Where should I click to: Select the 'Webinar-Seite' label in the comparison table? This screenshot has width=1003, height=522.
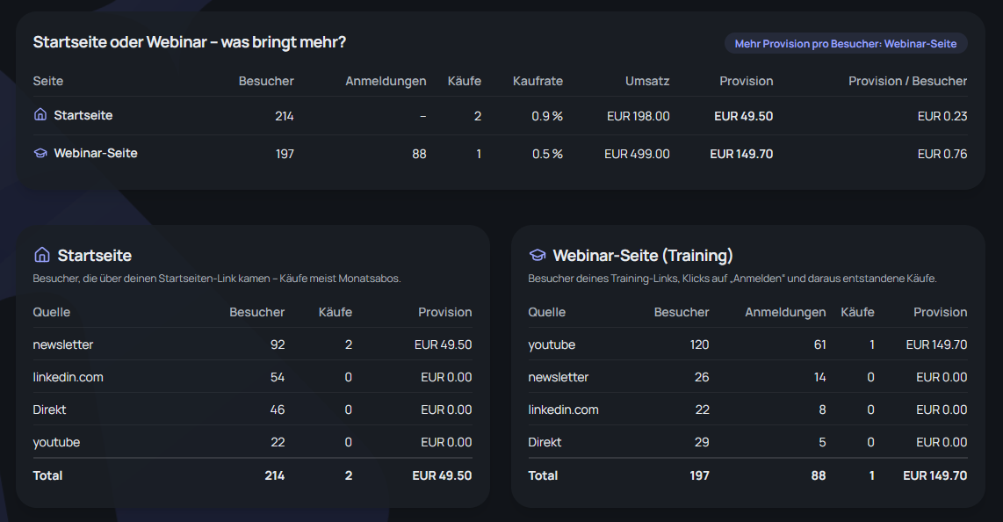pos(96,154)
